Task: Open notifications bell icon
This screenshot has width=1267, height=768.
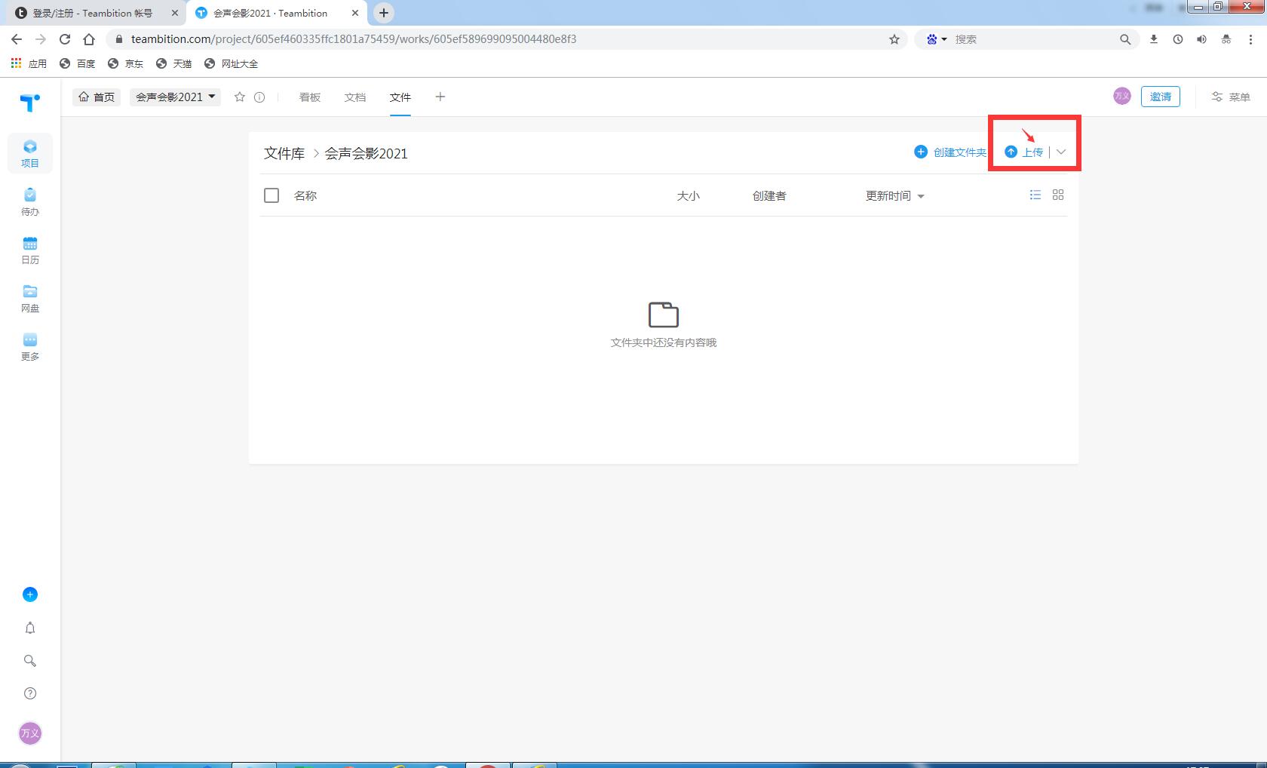Action: point(30,628)
